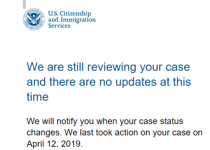Click the 'Homeland Security' text on the seal
Screen dimensions: 210x150
click(33, 26)
